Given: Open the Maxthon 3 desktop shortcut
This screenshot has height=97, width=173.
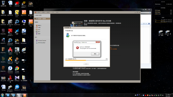Looking at the screenshot, I should pos(17,88).
